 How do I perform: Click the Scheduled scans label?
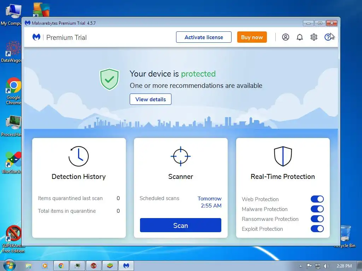click(159, 198)
